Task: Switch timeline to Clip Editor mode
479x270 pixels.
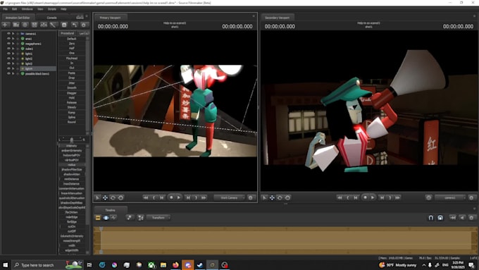Action: pos(98,218)
